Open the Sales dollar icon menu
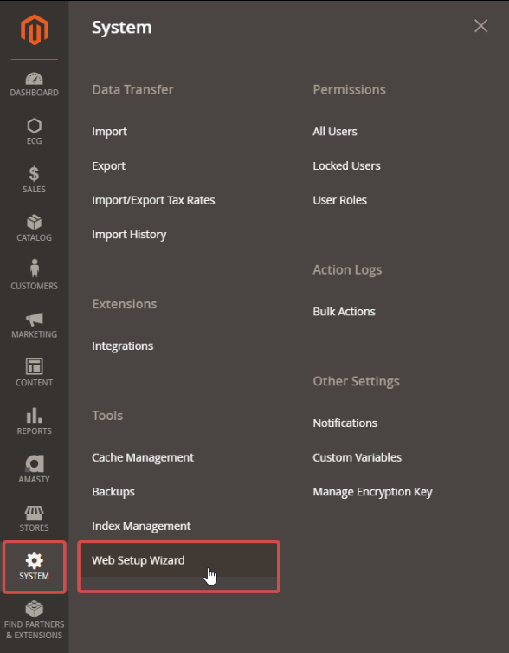 pyautogui.click(x=34, y=174)
